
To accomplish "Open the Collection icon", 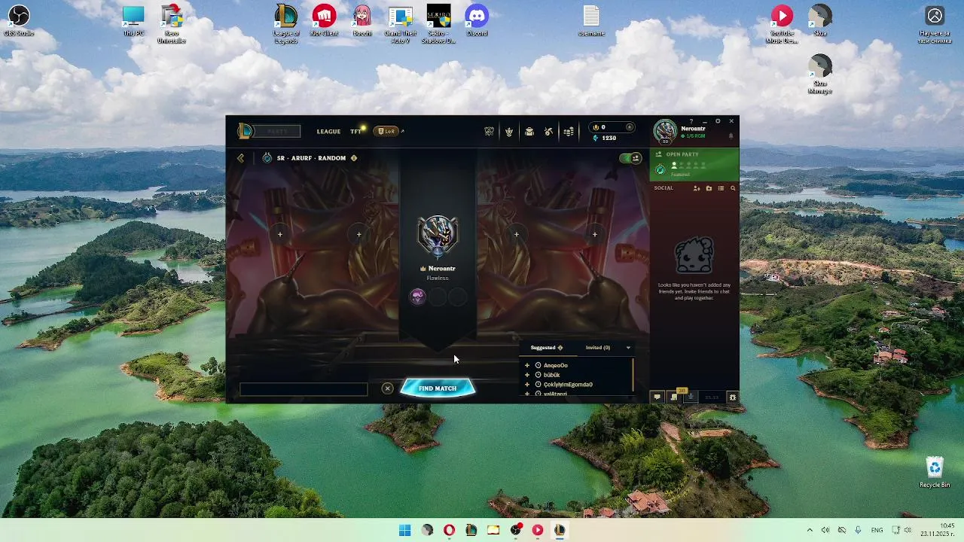I will [x=529, y=132].
